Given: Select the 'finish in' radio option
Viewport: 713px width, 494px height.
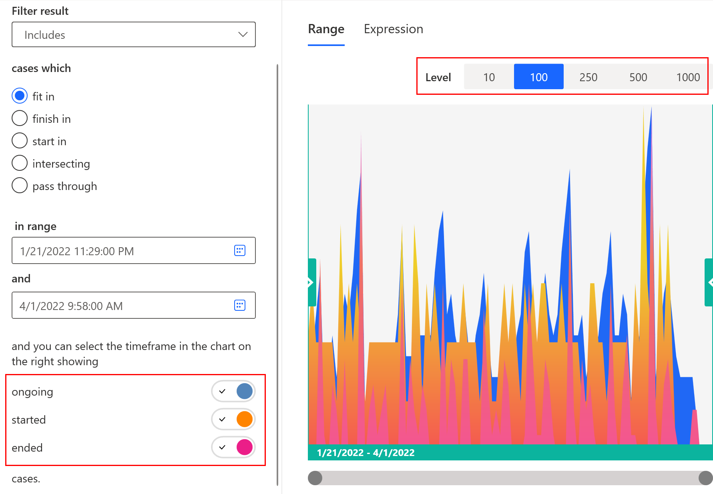Looking at the screenshot, I should click(20, 118).
